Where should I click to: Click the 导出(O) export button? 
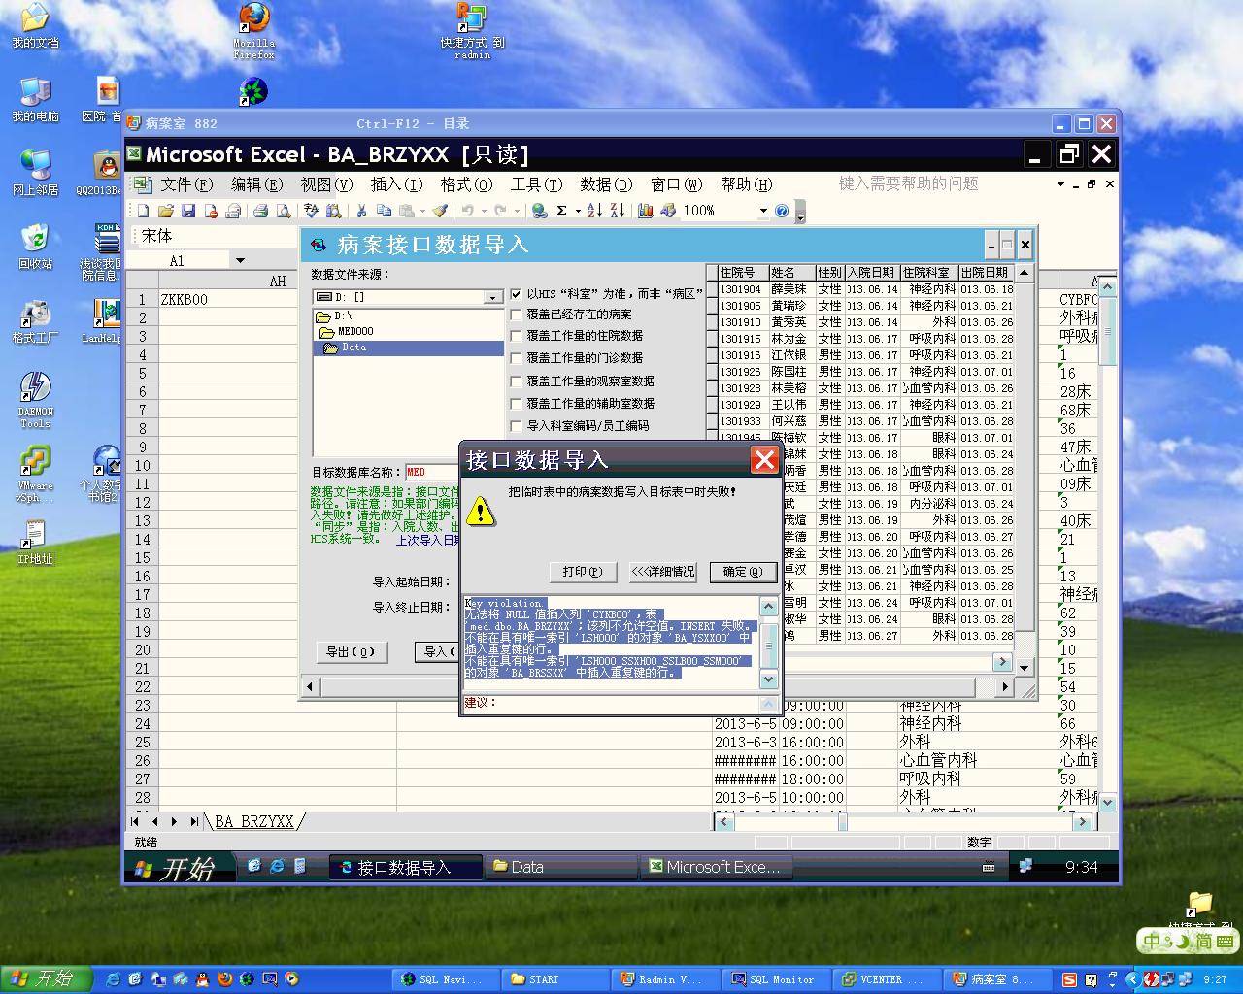(351, 651)
